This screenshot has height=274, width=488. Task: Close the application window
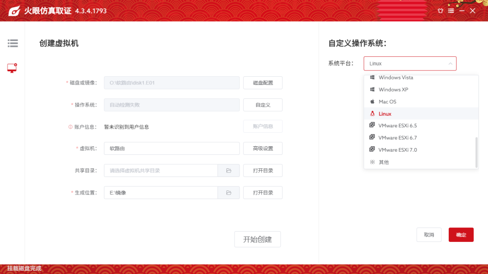pyautogui.click(x=473, y=11)
